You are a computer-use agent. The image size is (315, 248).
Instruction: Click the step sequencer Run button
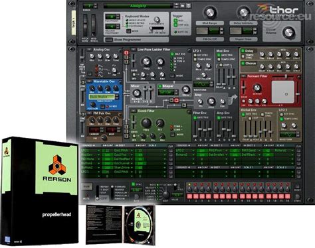[x=86, y=187]
